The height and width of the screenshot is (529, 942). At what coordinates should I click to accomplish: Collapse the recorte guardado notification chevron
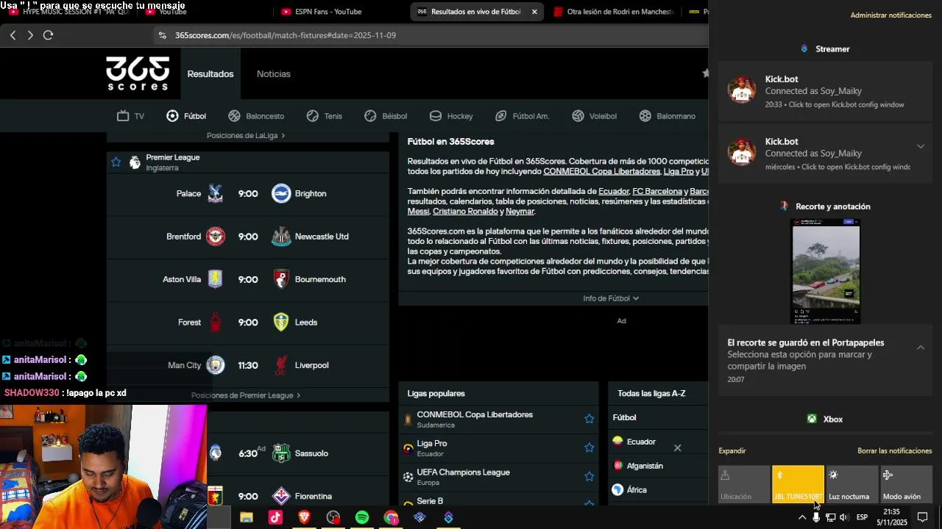921,348
